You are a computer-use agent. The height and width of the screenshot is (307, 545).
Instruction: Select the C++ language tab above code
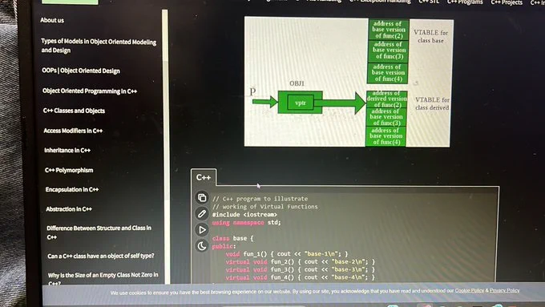[204, 177]
